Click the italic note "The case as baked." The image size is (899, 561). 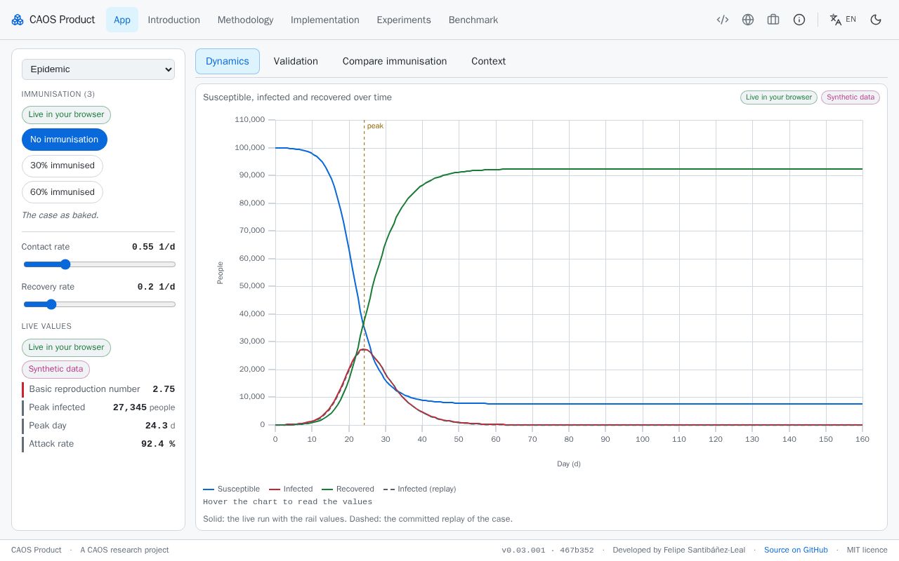pyautogui.click(x=60, y=215)
